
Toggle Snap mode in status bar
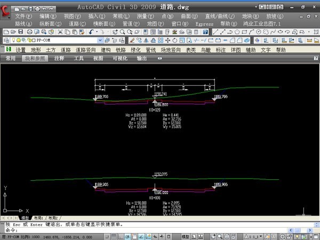pos(108,237)
